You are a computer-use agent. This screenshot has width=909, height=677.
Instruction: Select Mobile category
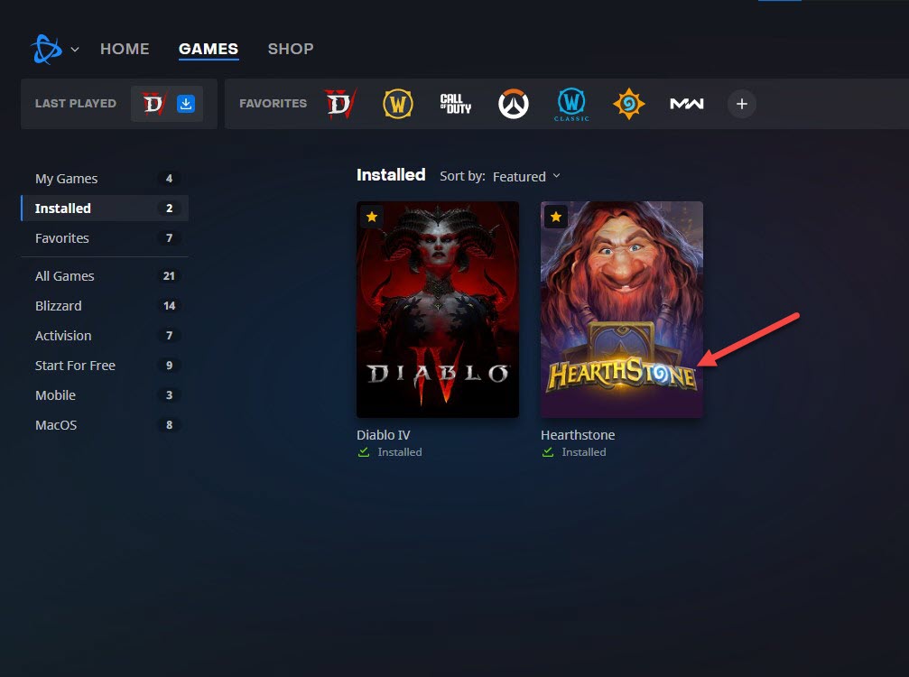[x=105, y=395]
